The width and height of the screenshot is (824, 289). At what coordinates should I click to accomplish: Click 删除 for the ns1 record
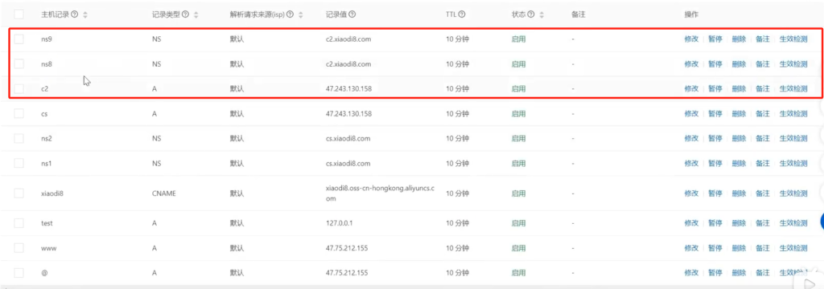[739, 164]
